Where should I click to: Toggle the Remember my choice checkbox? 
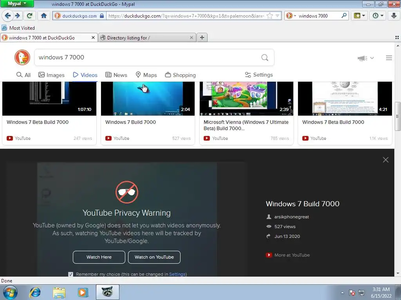point(70,274)
